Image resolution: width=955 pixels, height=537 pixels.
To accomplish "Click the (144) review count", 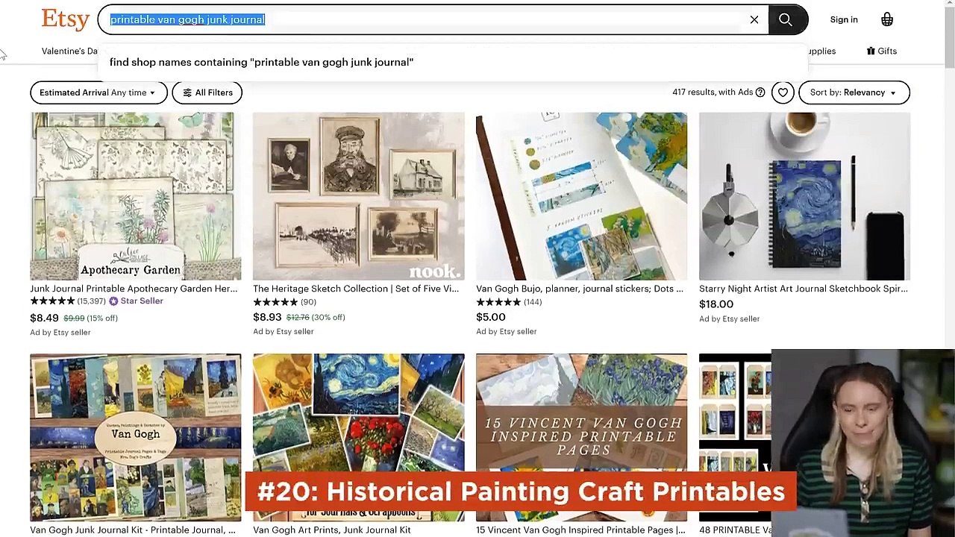I will pyautogui.click(x=533, y=302).
